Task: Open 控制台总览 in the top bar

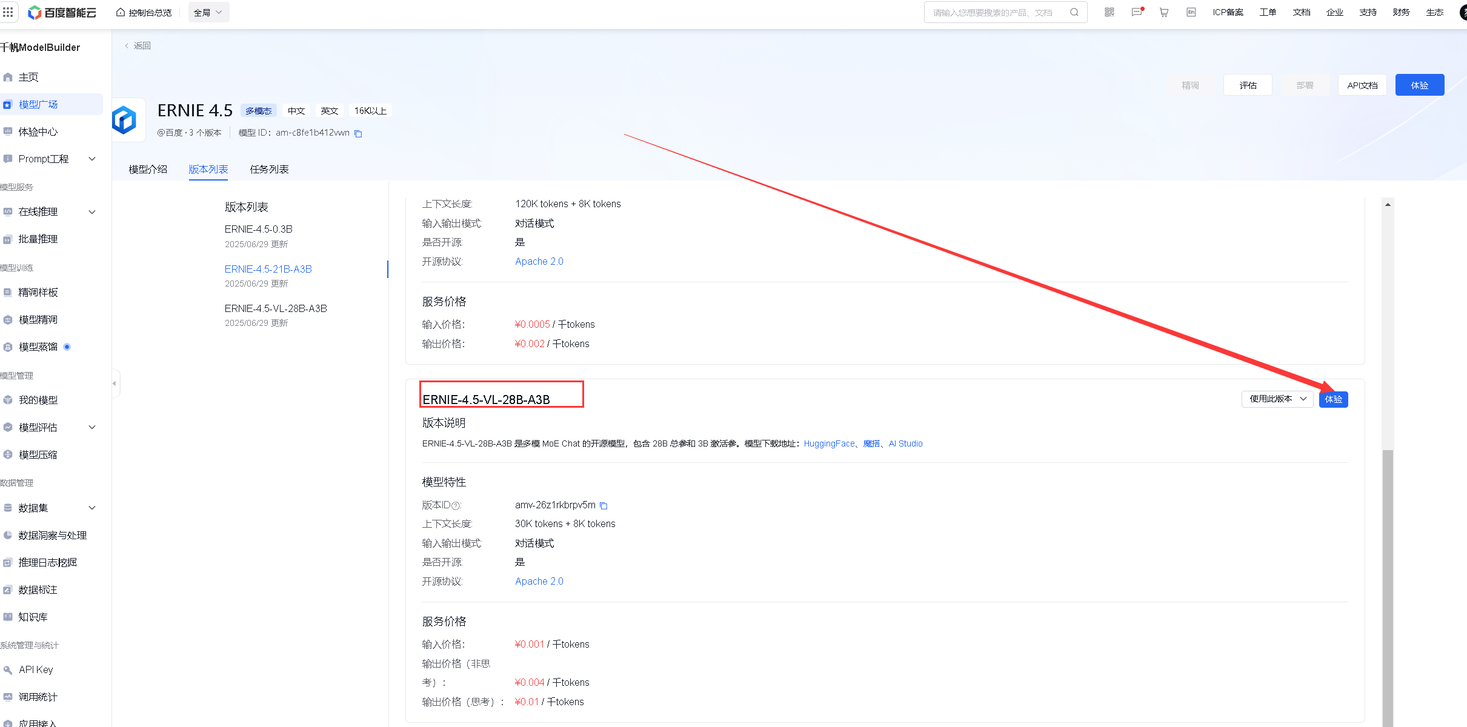Action: [144, 12]
